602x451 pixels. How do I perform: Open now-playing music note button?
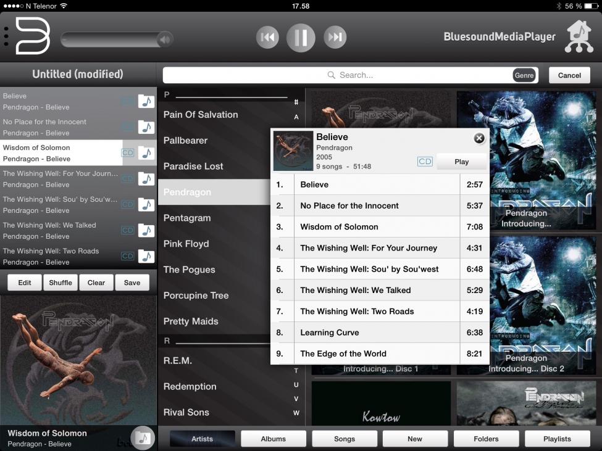[x=143, y=437]
